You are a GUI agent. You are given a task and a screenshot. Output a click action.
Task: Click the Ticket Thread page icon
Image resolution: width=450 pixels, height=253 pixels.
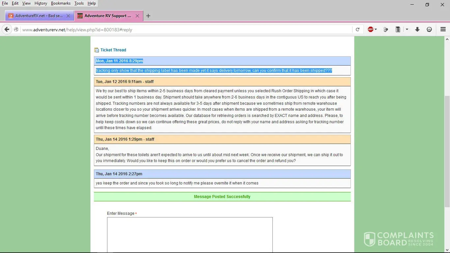tap(97, 50)
